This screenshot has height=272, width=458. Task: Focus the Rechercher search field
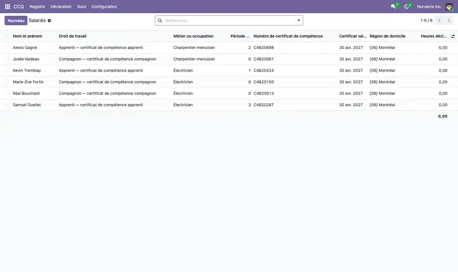coord(230,20)
